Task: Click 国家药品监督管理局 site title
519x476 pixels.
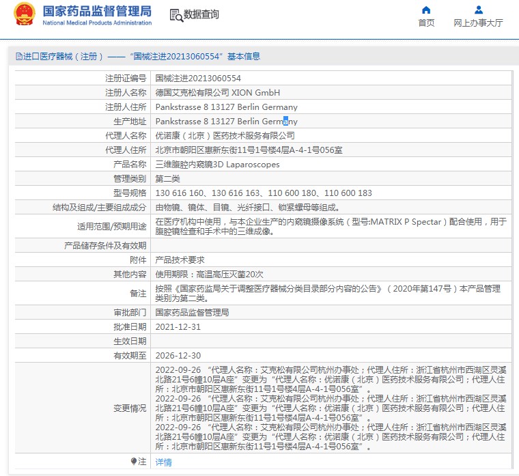Action: [97, 11]
